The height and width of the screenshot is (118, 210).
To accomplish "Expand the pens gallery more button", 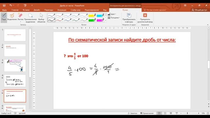I will (x=106, y=21).
